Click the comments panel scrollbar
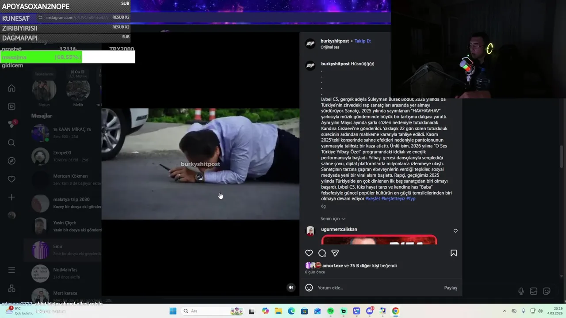 (562, 157)
